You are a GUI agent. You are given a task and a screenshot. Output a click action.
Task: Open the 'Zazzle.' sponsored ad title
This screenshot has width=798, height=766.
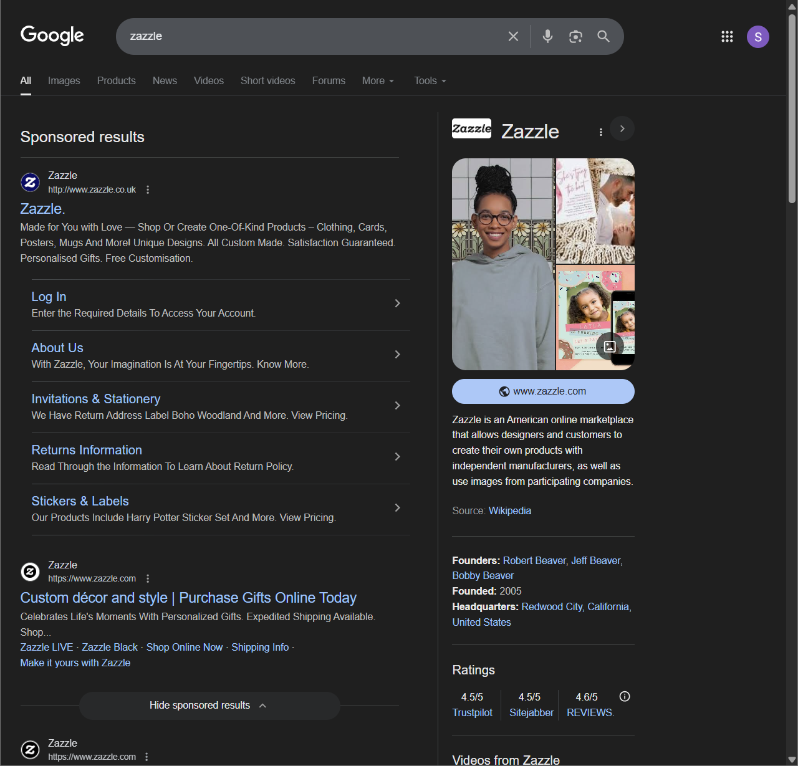[43, 209]
